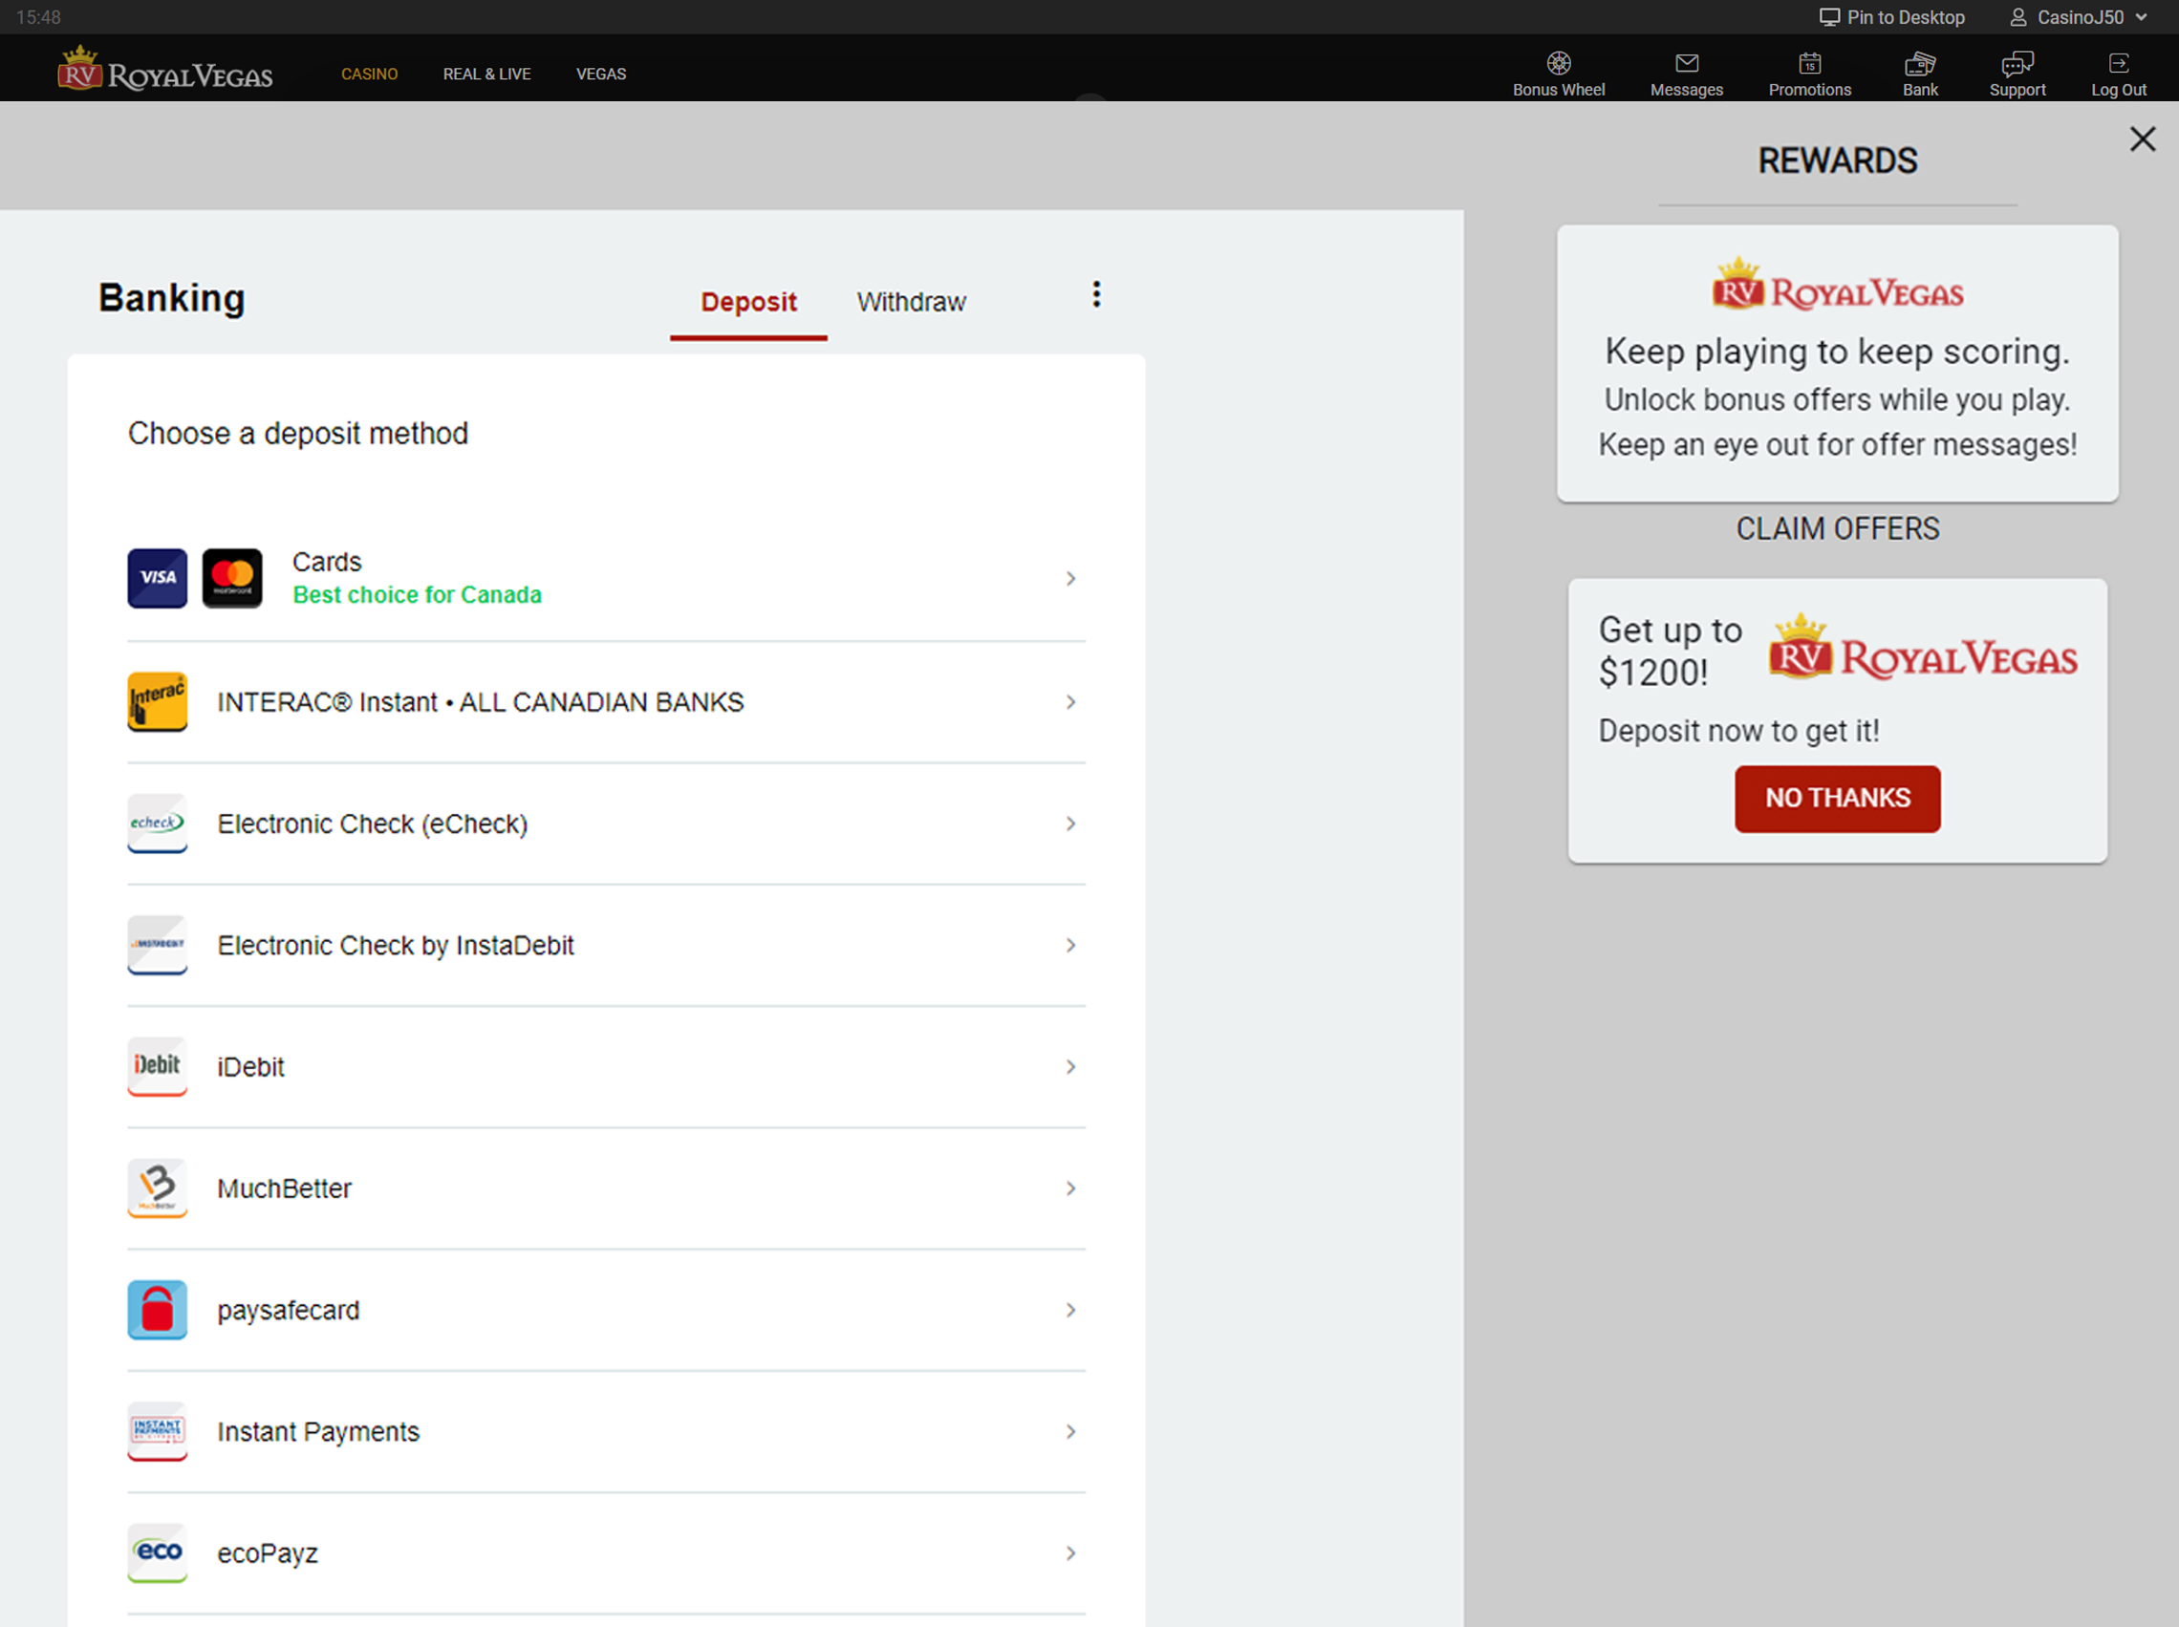Image resolution: width=2179 pixels, height=1627 pixels.
Task: Expand the INTERAC Instant row chevron
Action: (x=1070, y=702)
